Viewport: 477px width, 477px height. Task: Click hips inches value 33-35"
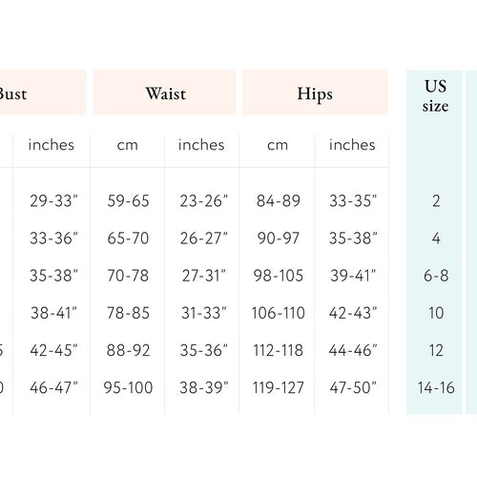(353, 200)
